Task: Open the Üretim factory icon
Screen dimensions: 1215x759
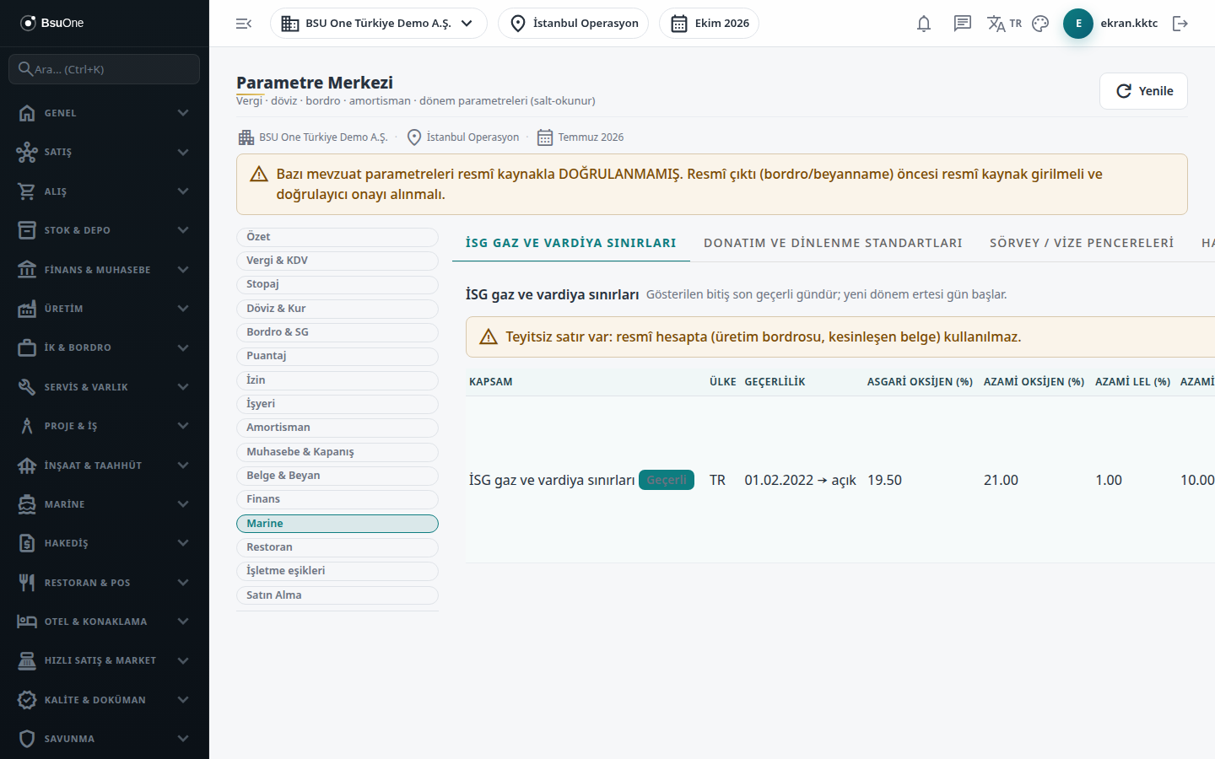Action: pyautogui.click(x=27, y=309)
